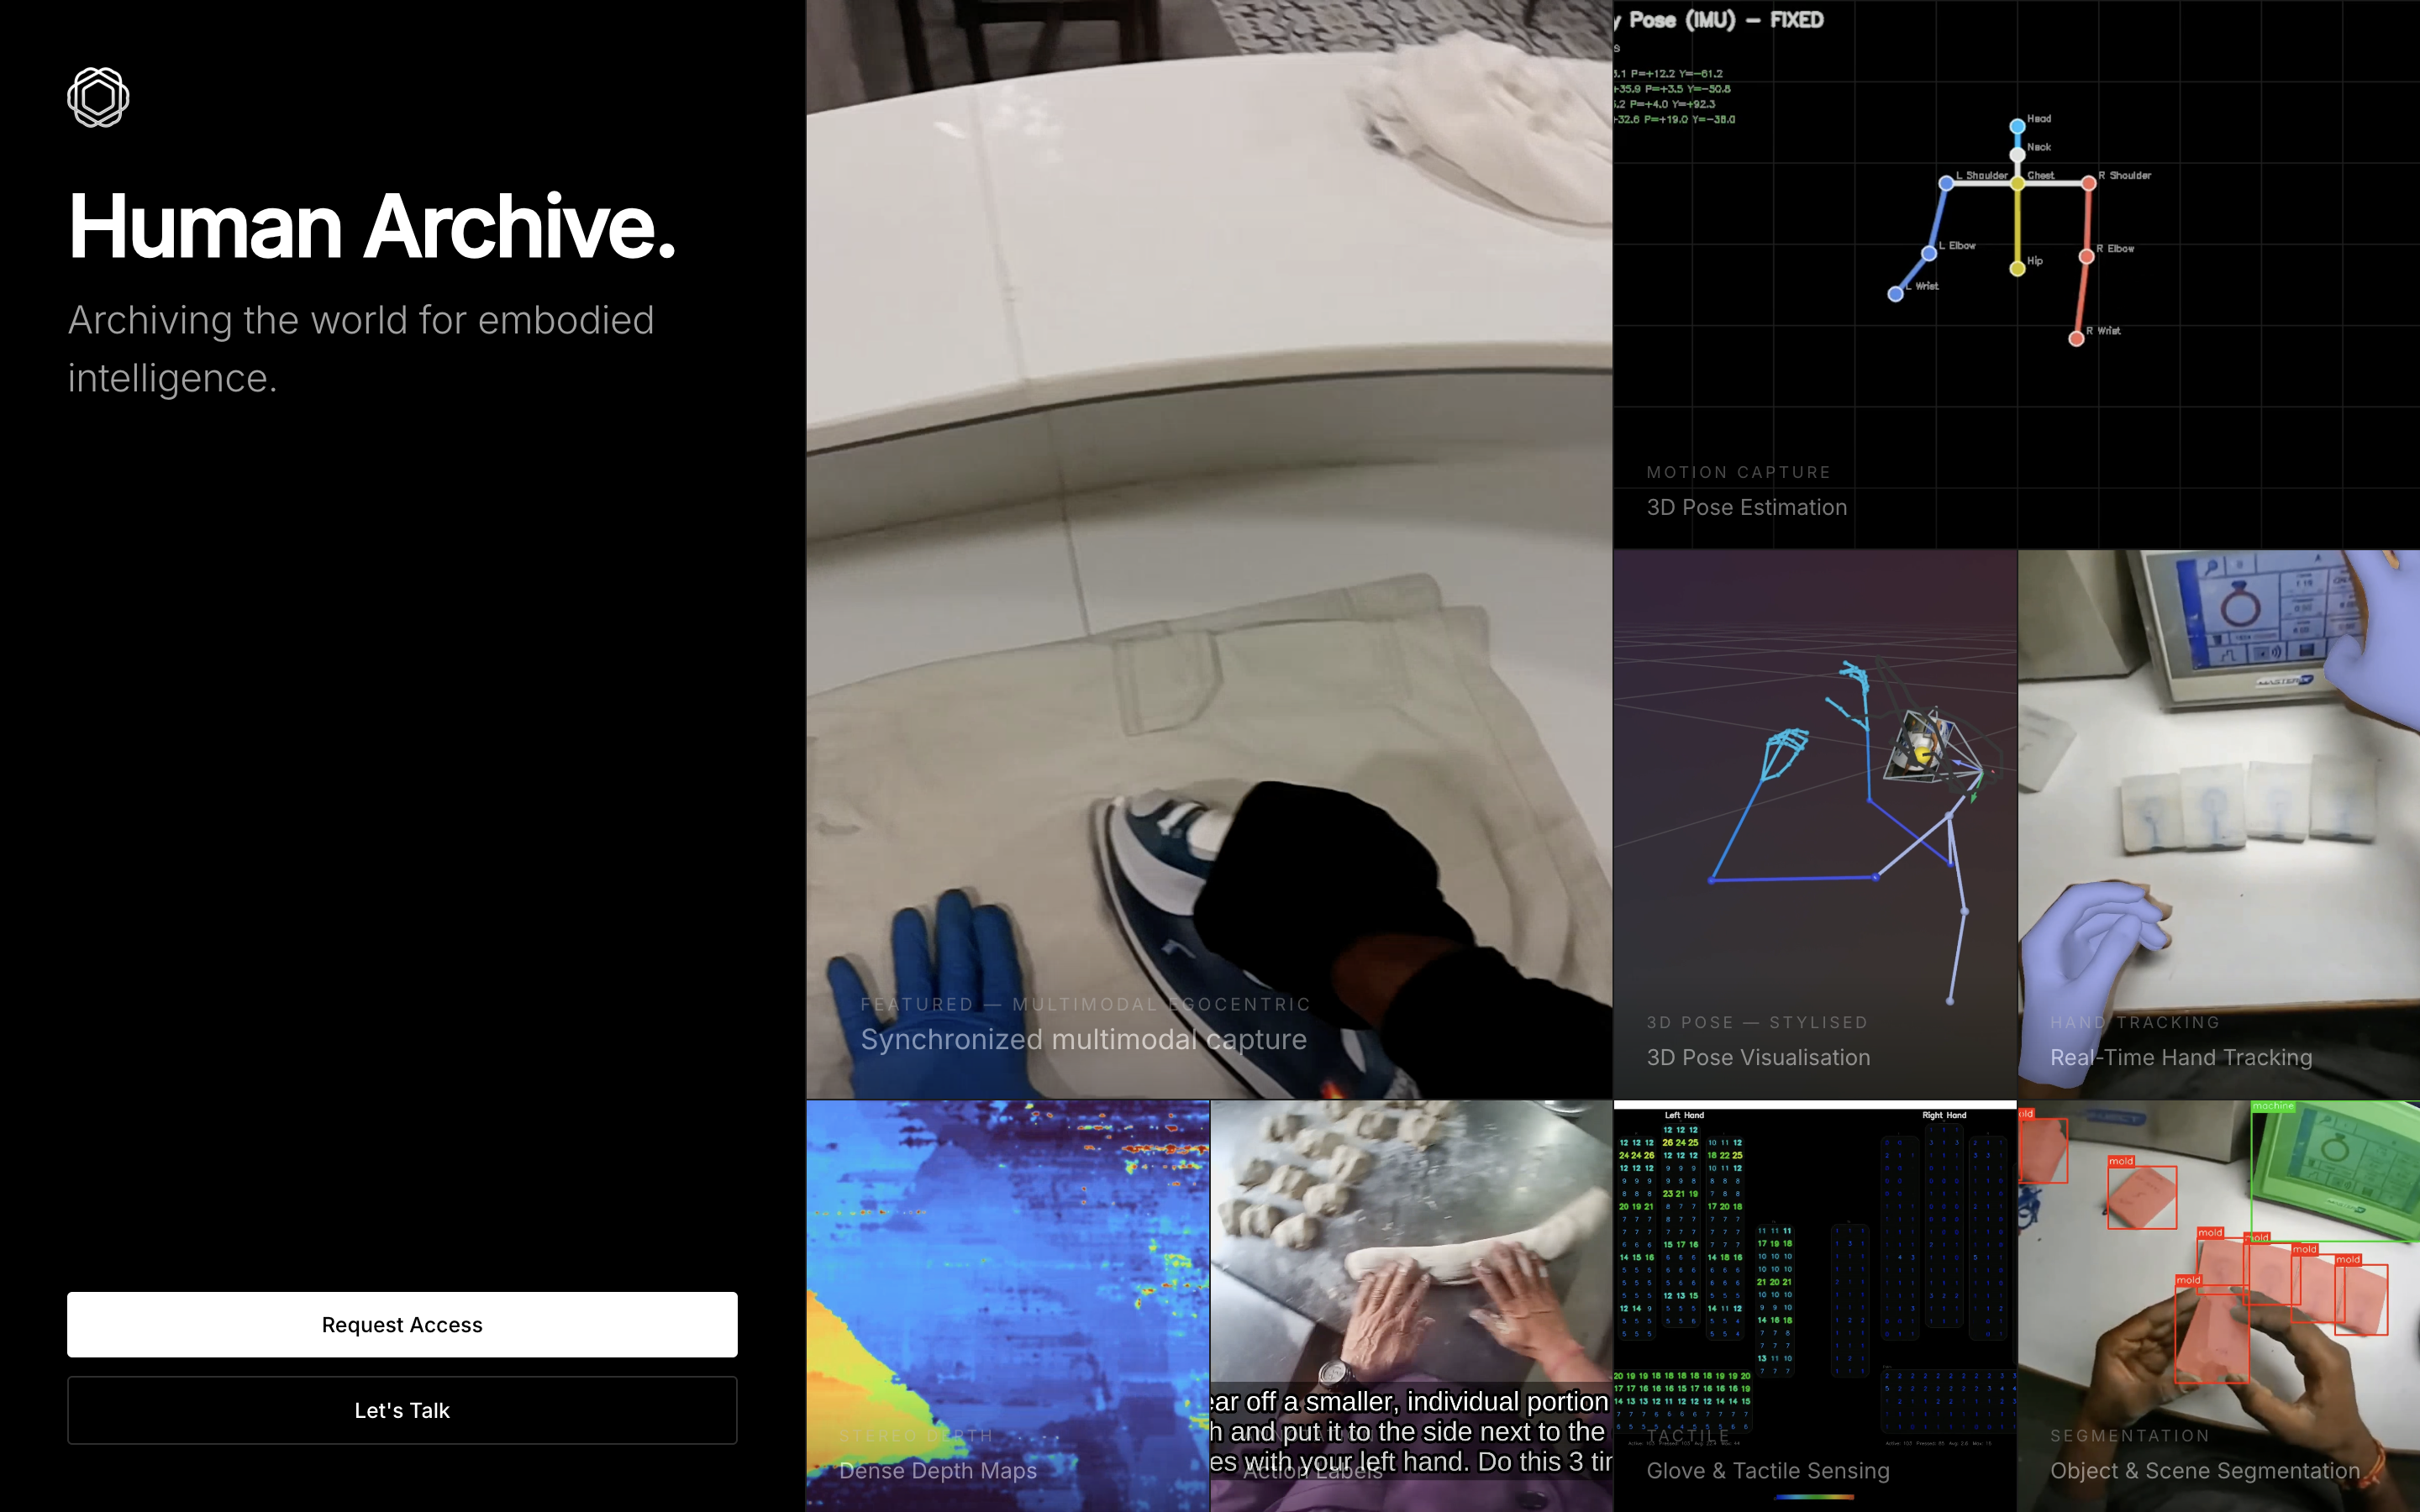This screenshot has height=1512, width=2420.
Task: Click the yellow Hip joint node
Action: point(2017,269)
